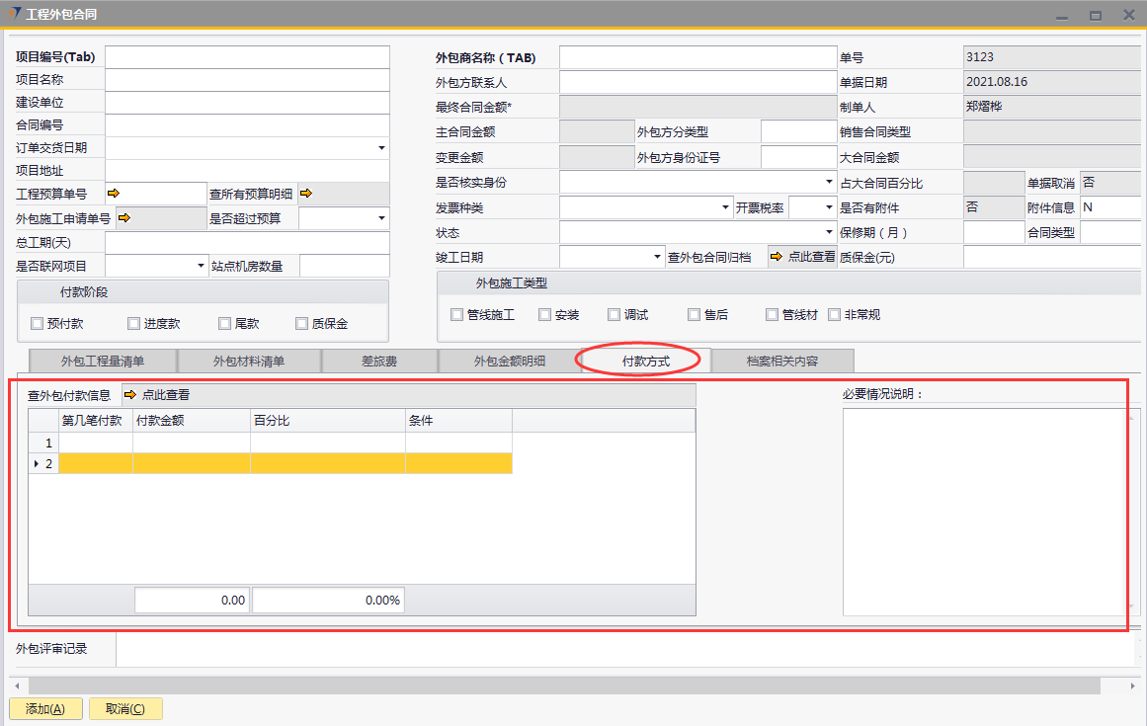Click the arrow icon next to 查所有预算明细
1147x726 pixels.
(305, 194)
